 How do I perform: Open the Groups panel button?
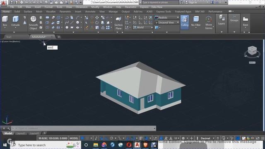tap(234, 19)
